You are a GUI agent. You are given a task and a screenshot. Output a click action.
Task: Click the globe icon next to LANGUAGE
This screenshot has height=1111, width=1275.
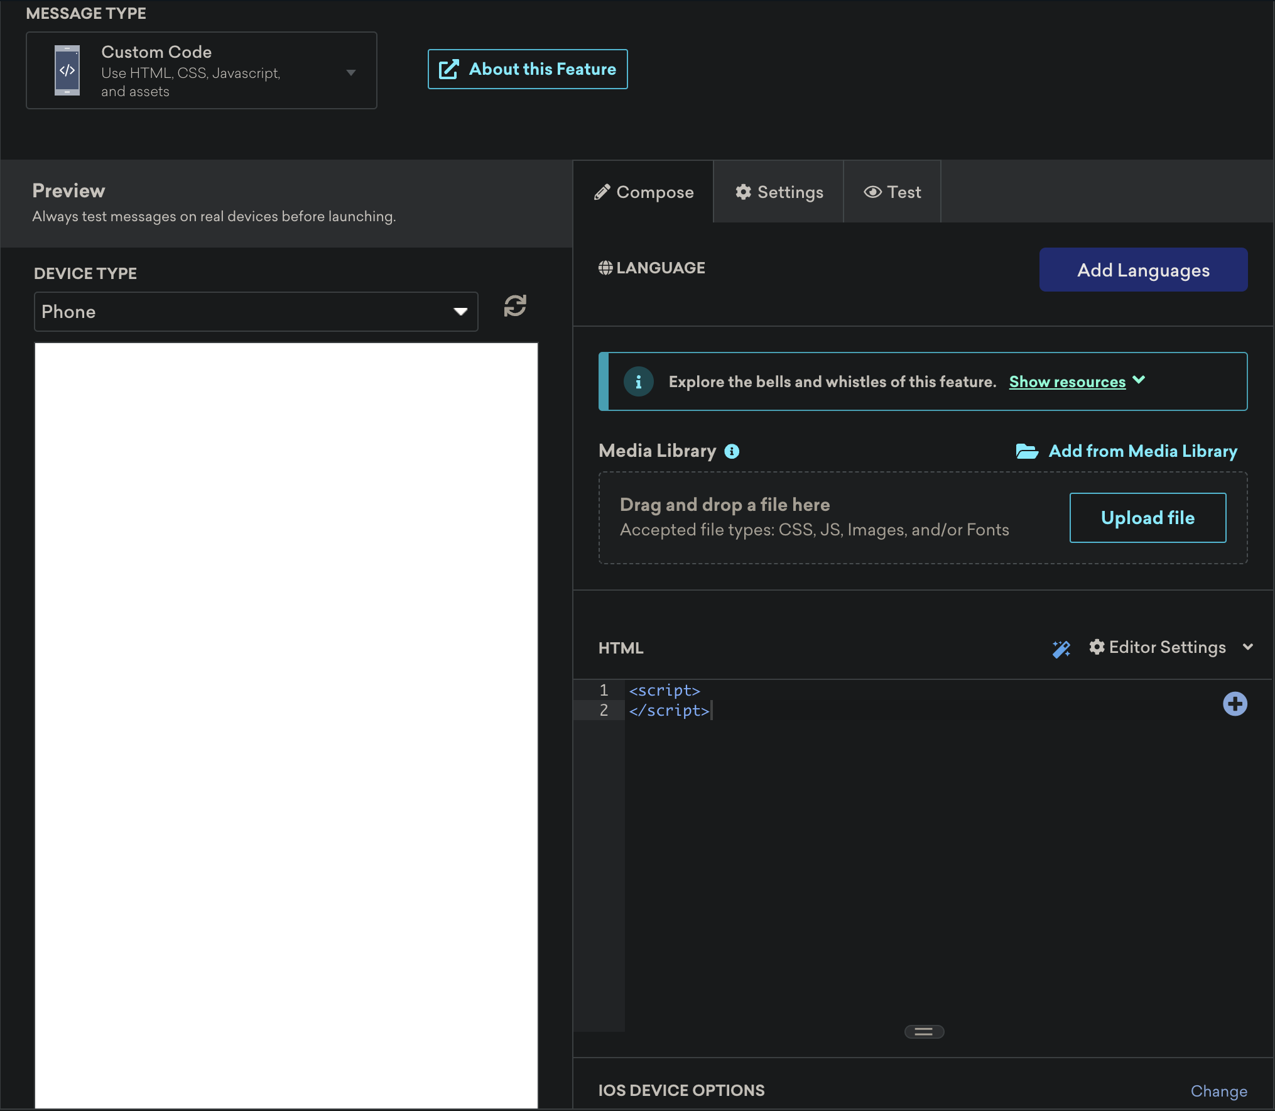[605, 267]
